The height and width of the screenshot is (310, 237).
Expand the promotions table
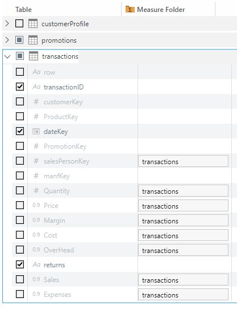click(x=7, y=40)
